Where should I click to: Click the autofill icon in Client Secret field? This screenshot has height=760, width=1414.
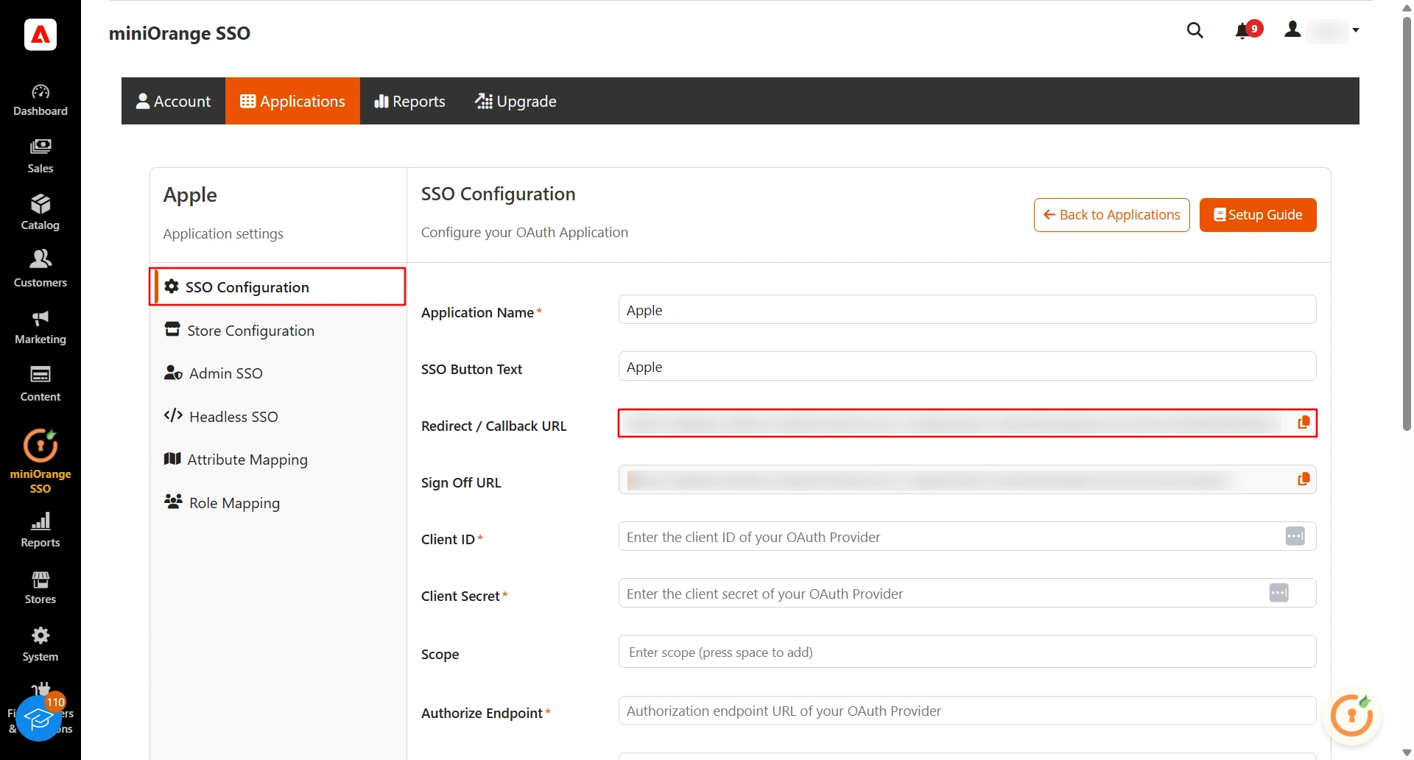point(1278,593)
